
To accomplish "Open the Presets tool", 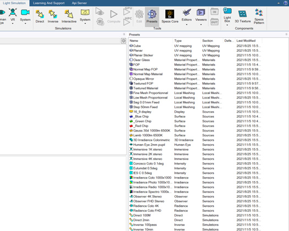I will pos(152,16).
